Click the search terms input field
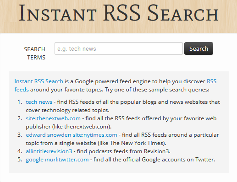Viewport: 237px width, 182px height. [x=119, y=48]
